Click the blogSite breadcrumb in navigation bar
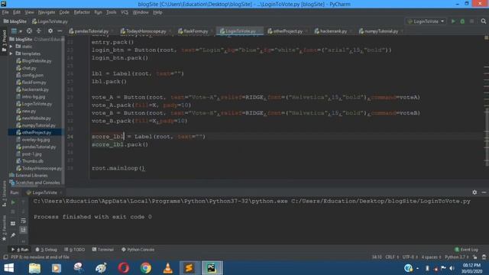Viewport: 489px width, 275px height. (x=15, y=21)
